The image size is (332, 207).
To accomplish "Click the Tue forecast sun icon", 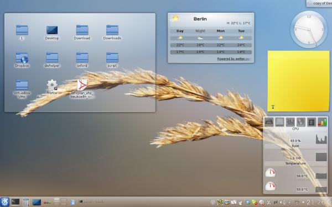I will (x=241, y=38).
